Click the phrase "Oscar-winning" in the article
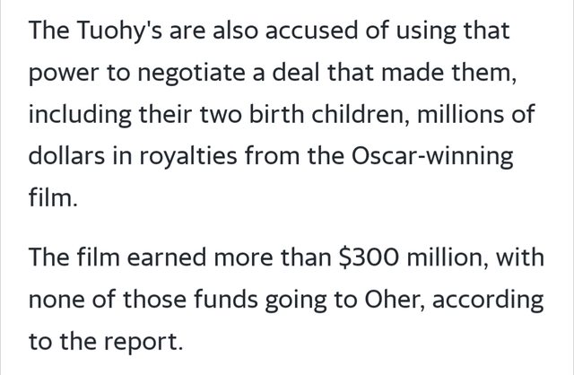Image resolution: width=574 pixels, height=375 pixels. point(442,157)
